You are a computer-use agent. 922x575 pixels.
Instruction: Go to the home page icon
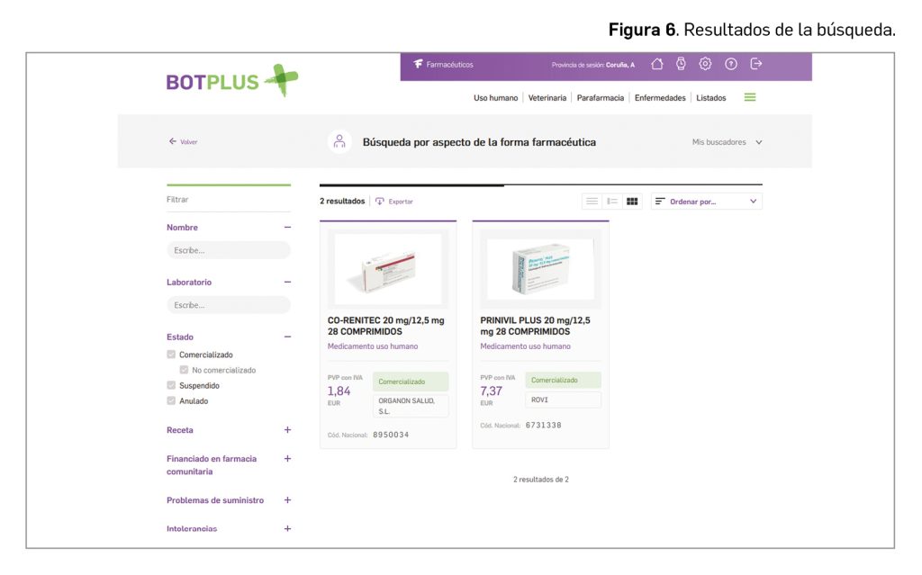pyautogui.click(x=657, y=64)
